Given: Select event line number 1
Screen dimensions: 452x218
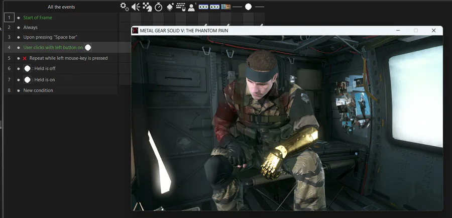Looking at the screenshot, I should click(x=9, y=18).
